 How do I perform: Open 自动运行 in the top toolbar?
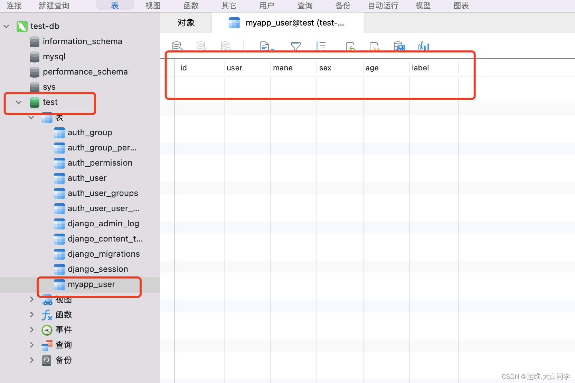(383, 6)
